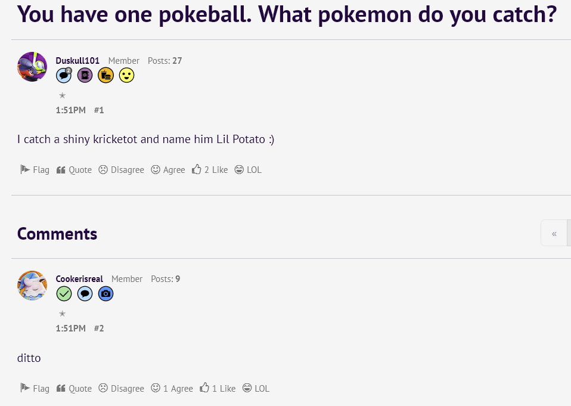Like Duskull101's original post
Viewport: 571px width, 406px height.
[x=210, y=170]
